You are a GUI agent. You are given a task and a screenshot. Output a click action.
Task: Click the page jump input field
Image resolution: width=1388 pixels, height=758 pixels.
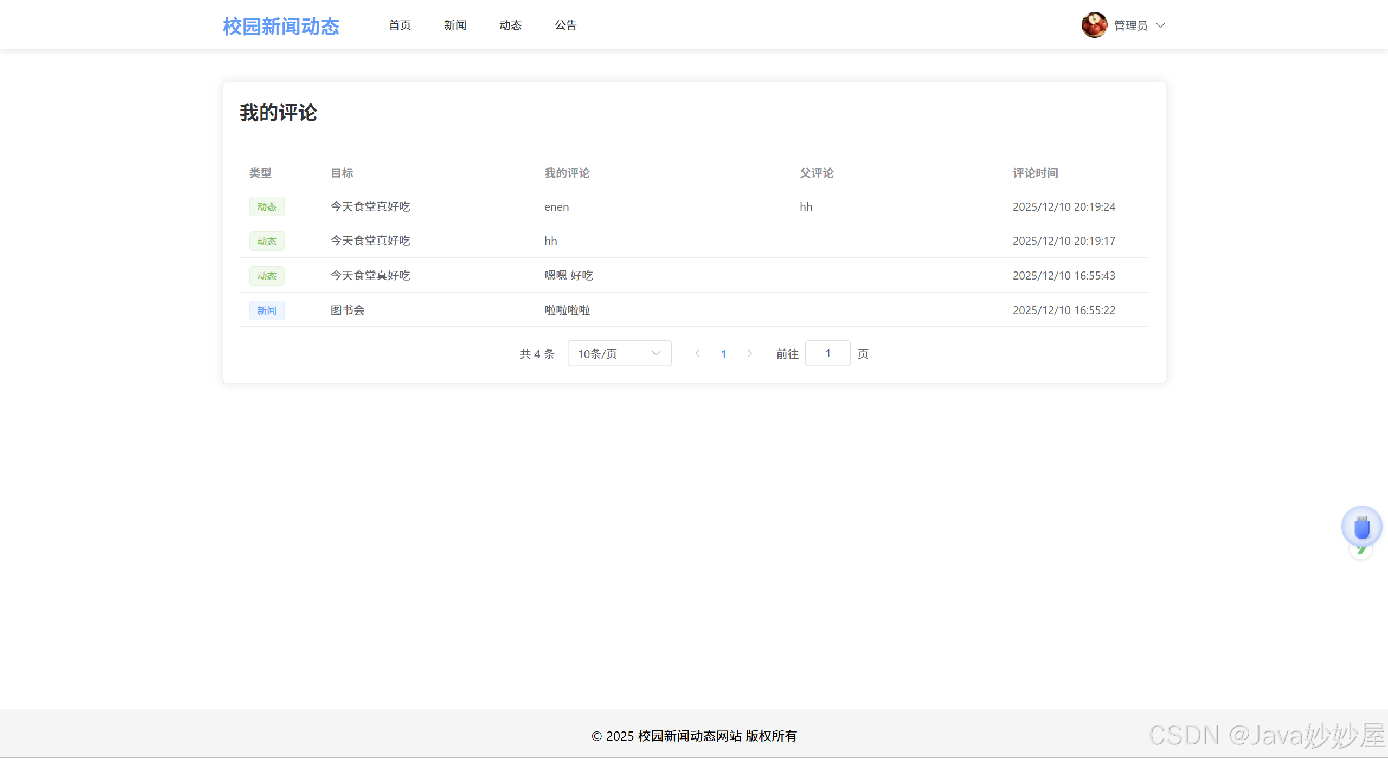point(827,353)
